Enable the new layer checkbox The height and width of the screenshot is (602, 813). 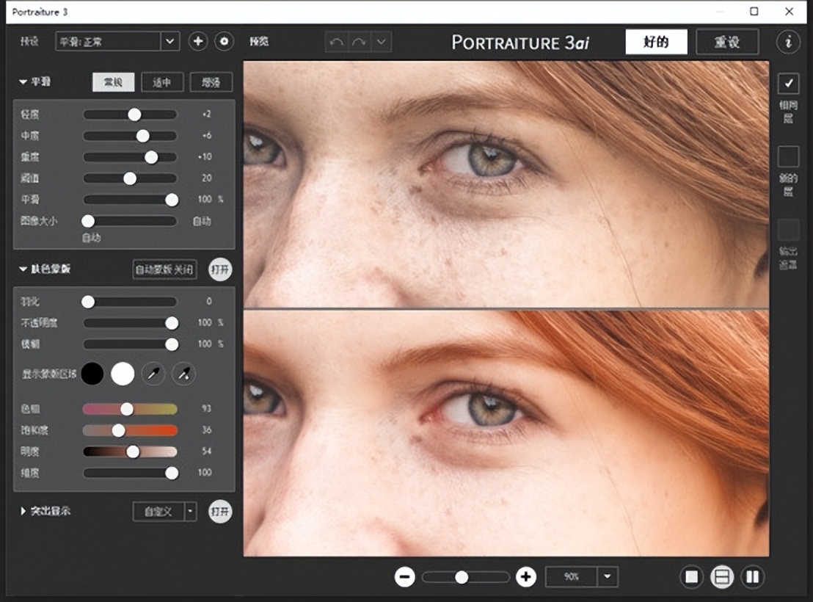pyautogui.click(x=788, y=156)
